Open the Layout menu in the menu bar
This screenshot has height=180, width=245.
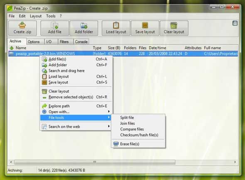pyautogui.click(x=36, y=16)
